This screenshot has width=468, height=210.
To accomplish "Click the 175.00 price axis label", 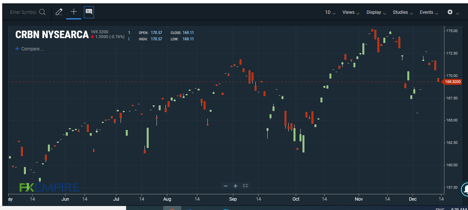I will pos(452,31).
